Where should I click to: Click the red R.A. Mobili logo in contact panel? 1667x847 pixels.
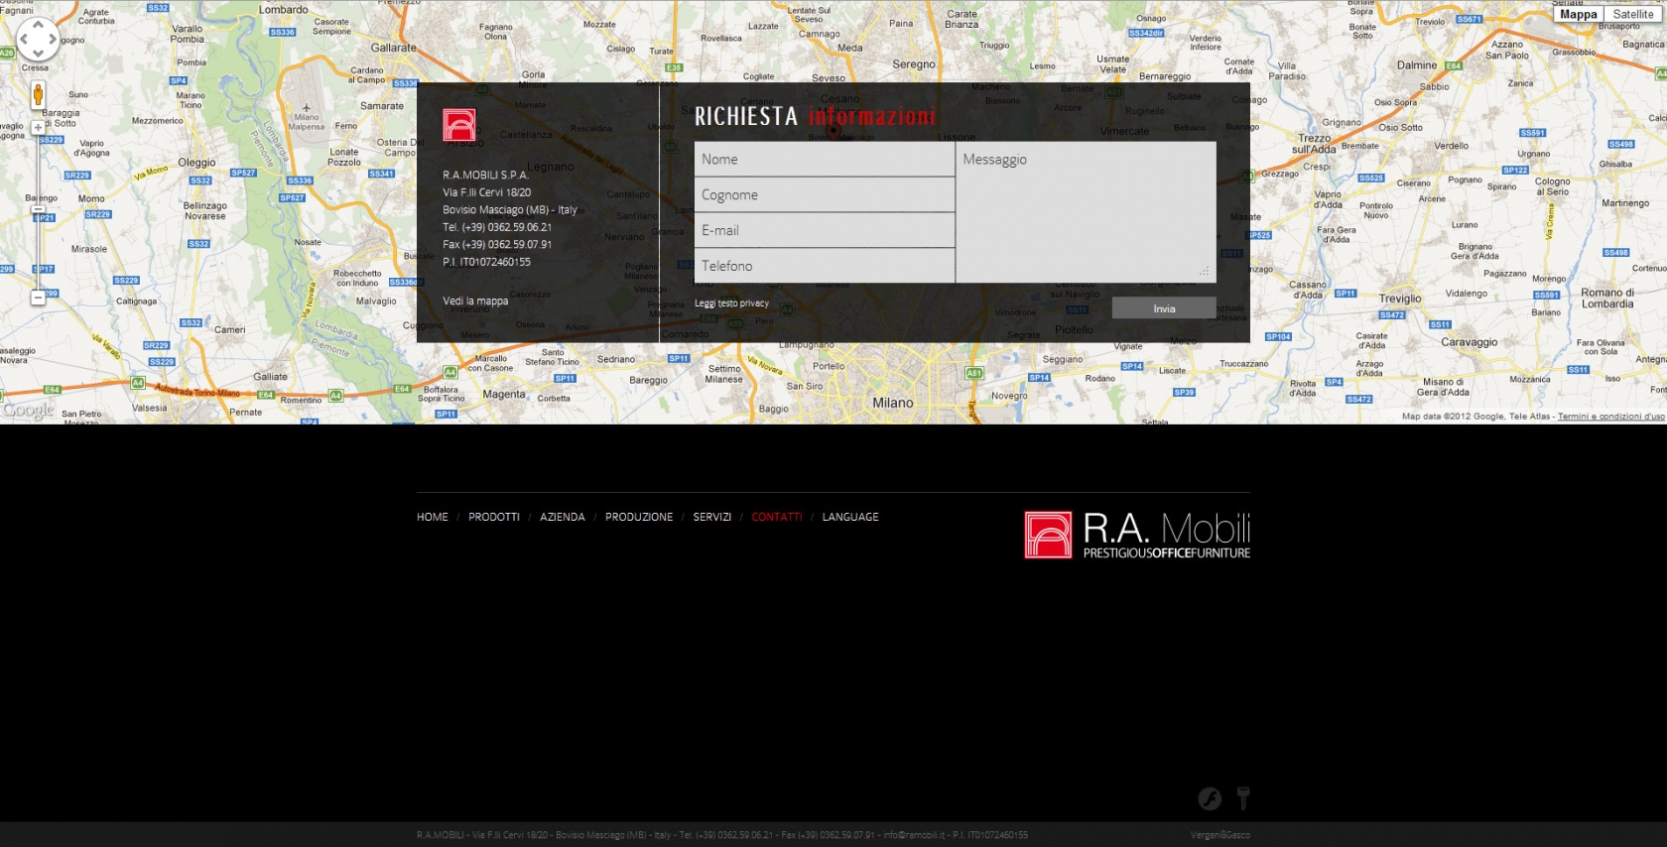(x=458, y=125)
